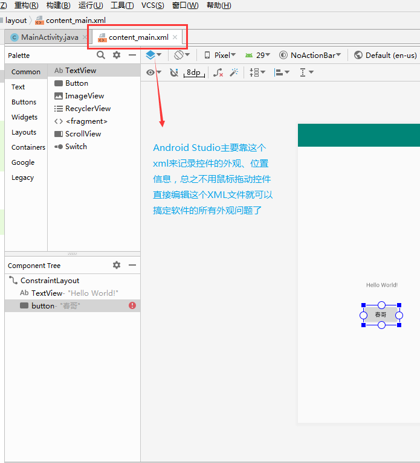The width and height of the screenshot is (420, 463).
Task: Open the VCS(S) menu
Action: point(152,5)
